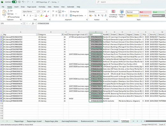Open the File menu

click(3, 7)
